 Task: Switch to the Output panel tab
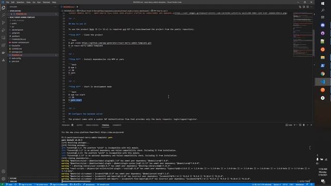coord(80,125)
